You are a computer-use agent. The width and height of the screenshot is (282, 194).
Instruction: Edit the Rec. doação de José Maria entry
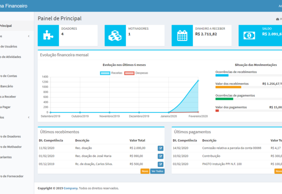(161, 156)
